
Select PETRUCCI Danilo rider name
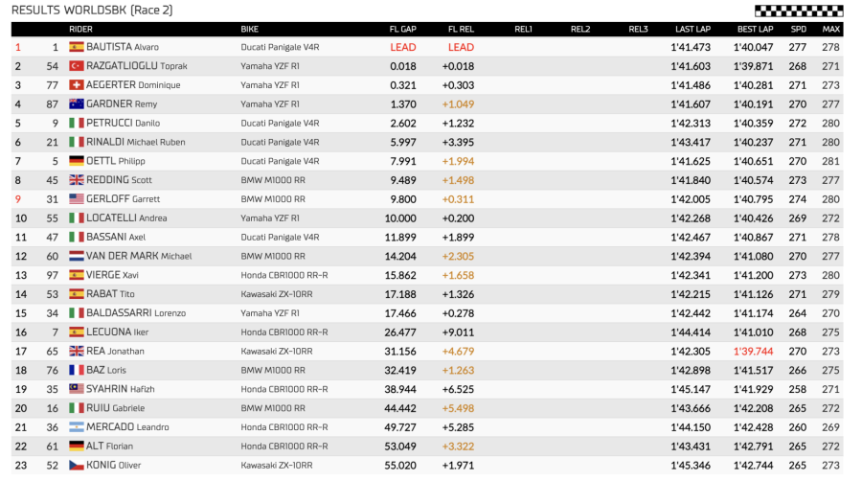pos(123,124)
